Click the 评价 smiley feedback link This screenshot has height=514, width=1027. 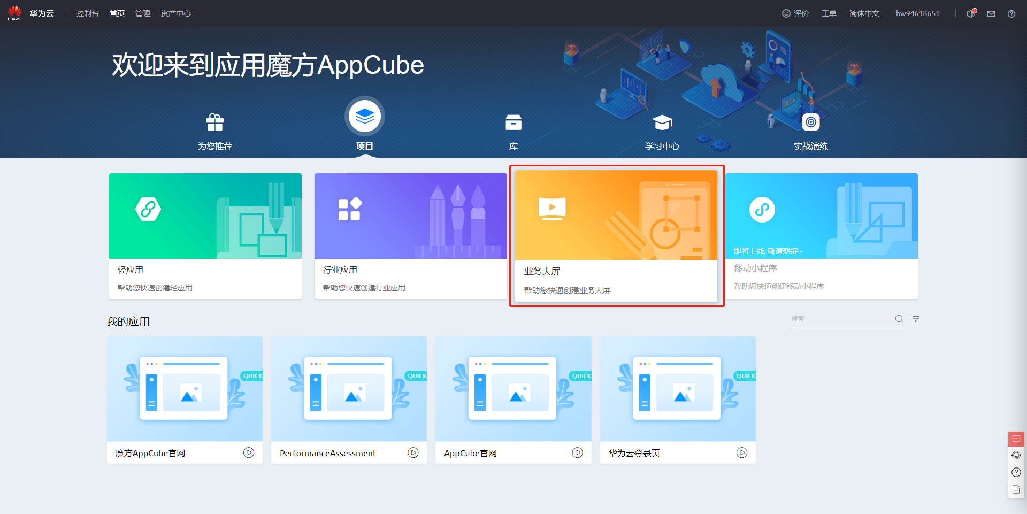click(795, 13)
